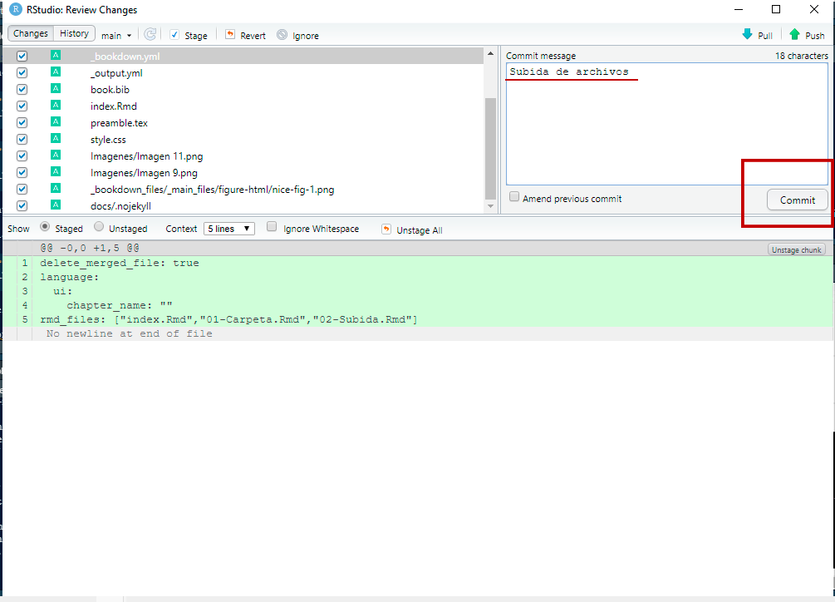This screenshot has height=602, width=835.
Task: Click the file list scrollbar thumb
Action: pos(490,148)
